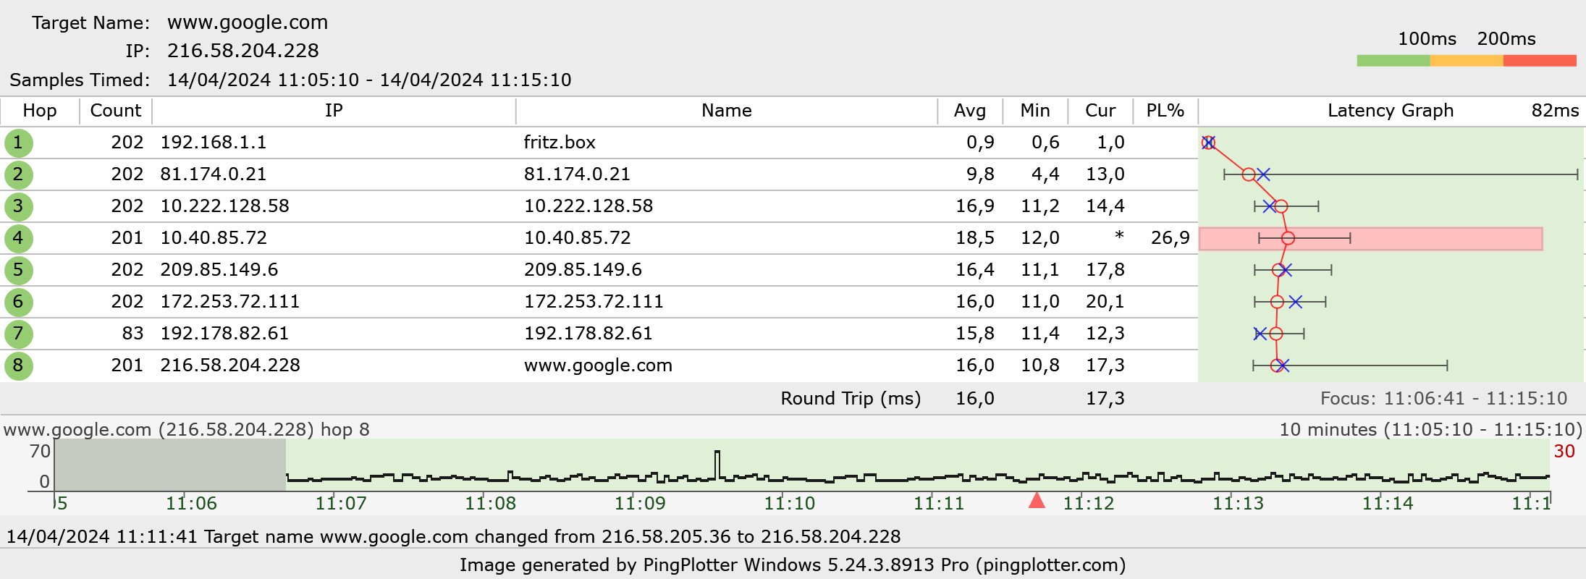Click the Count column header
This screenshot has width=1586, height=579.
pos(115,111)
